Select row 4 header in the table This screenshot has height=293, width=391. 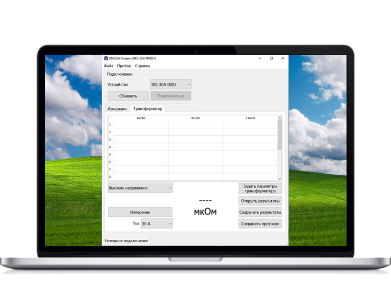click(x=110, y=147)
